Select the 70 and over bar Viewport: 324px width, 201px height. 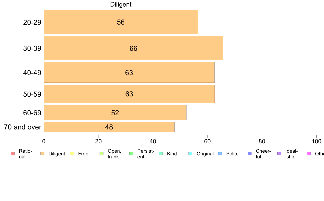pyautogui.click(x=109, y=127)
